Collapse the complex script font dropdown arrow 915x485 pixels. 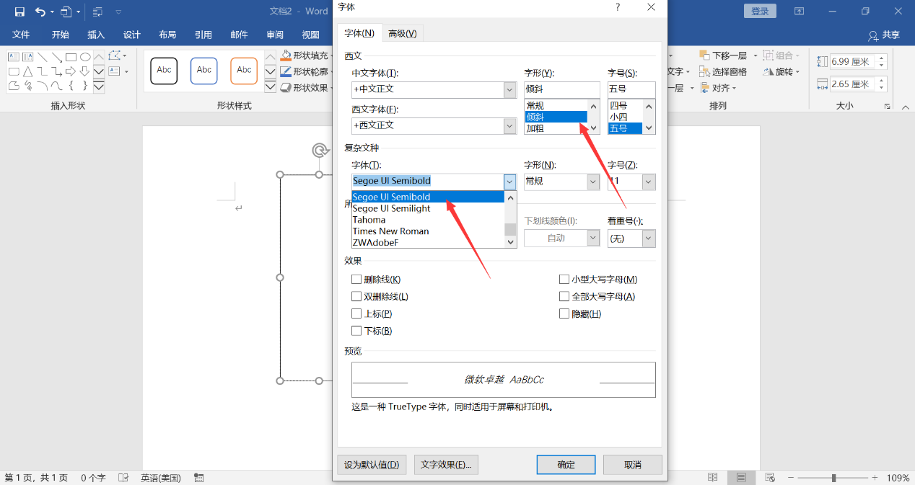pos(510,182)
